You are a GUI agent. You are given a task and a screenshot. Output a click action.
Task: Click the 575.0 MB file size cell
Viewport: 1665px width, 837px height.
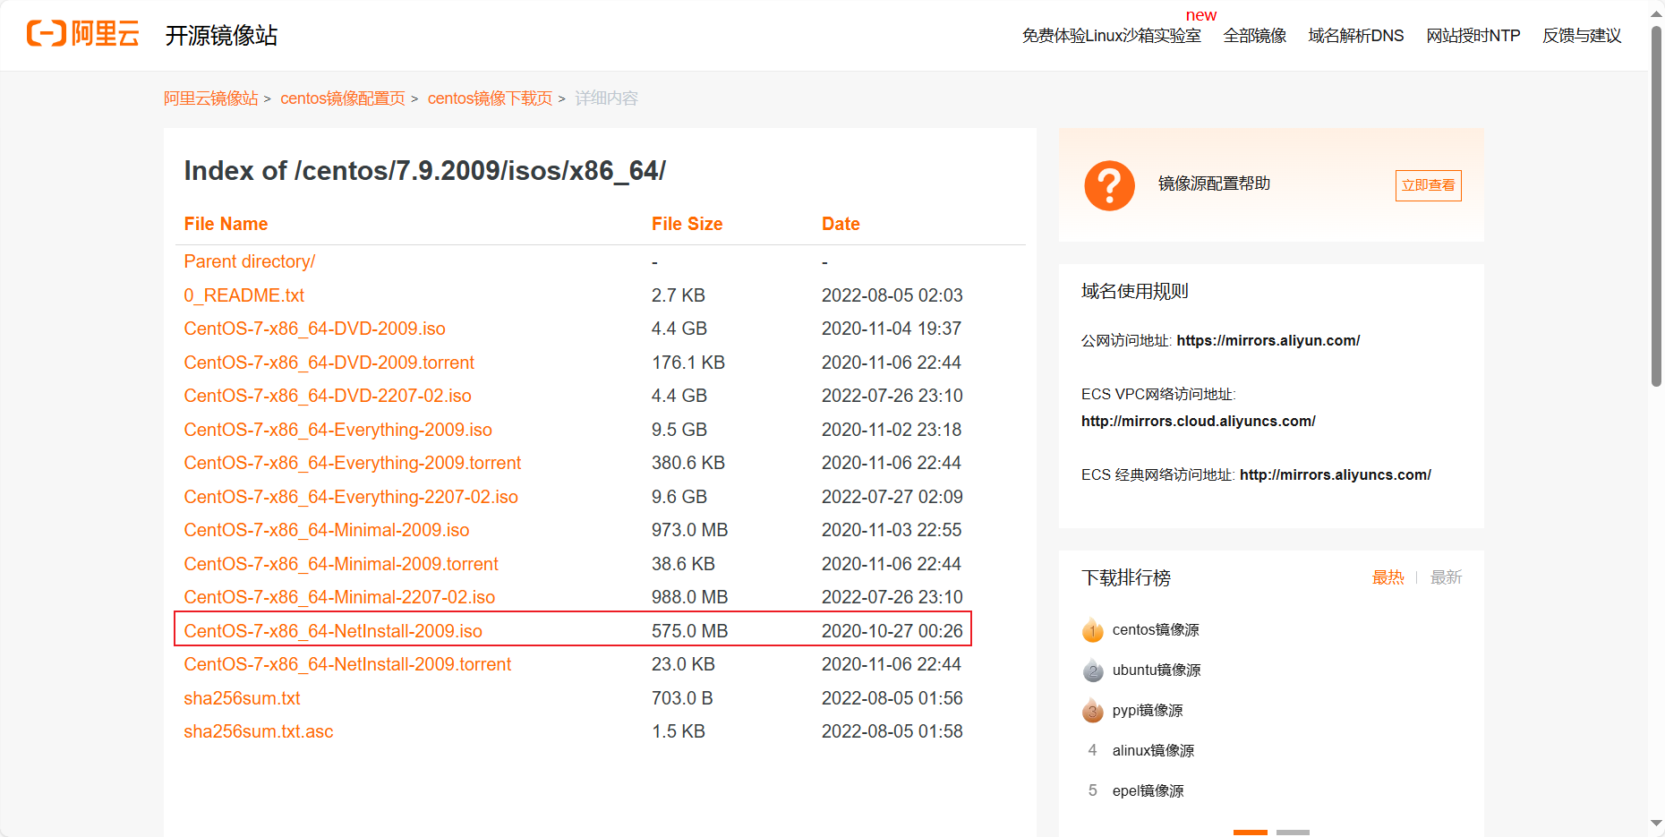[689, 631]
